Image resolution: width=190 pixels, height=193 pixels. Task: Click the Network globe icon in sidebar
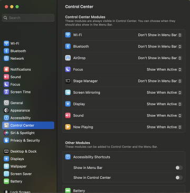click(6, 58)
